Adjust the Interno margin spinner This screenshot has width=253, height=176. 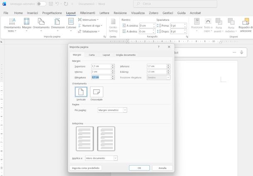pyautogui.click(x=113, y=72)
